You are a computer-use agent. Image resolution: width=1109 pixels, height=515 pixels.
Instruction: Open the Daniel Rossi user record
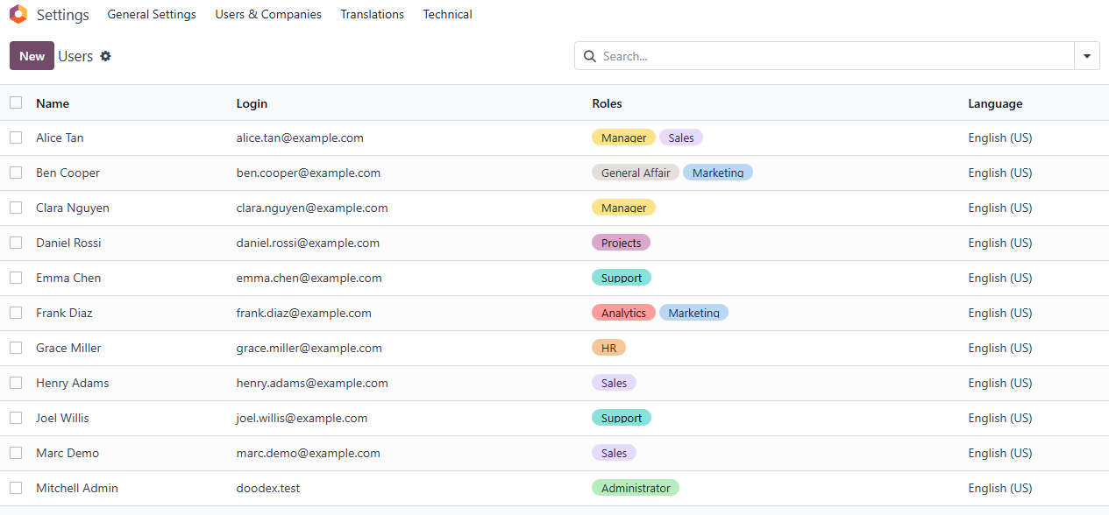coord(68,243)
